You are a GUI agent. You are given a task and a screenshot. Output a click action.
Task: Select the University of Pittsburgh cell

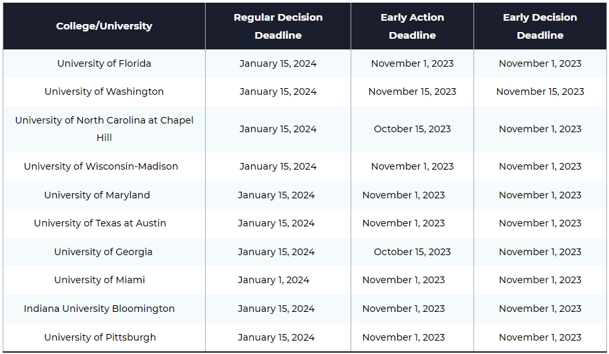click(99, 337)
